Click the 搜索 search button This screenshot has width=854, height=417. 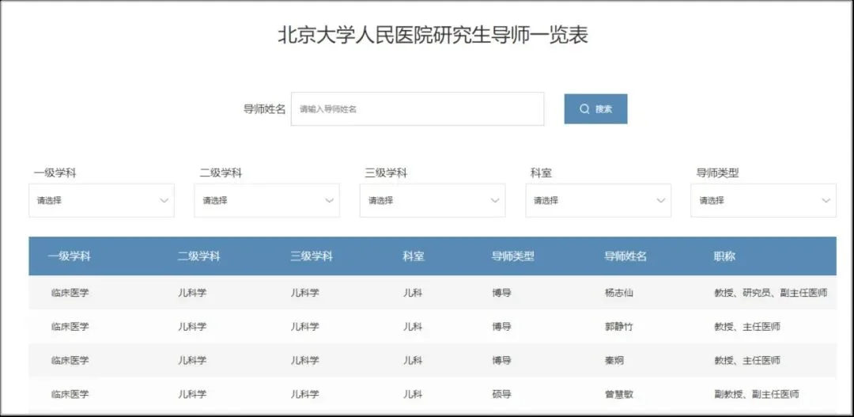coord(595,109)
